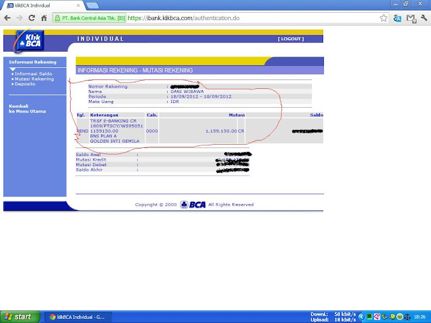Open Informasi Saldo in the sidebar
The width and height of the screenshot is (431, 323).
pyautogui.click(x=33, y=74)
